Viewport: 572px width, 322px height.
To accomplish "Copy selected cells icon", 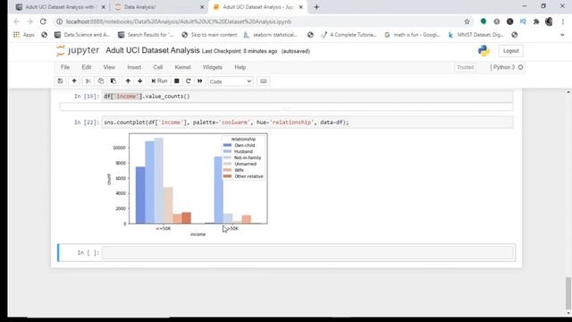I will (x=101, y=81).
